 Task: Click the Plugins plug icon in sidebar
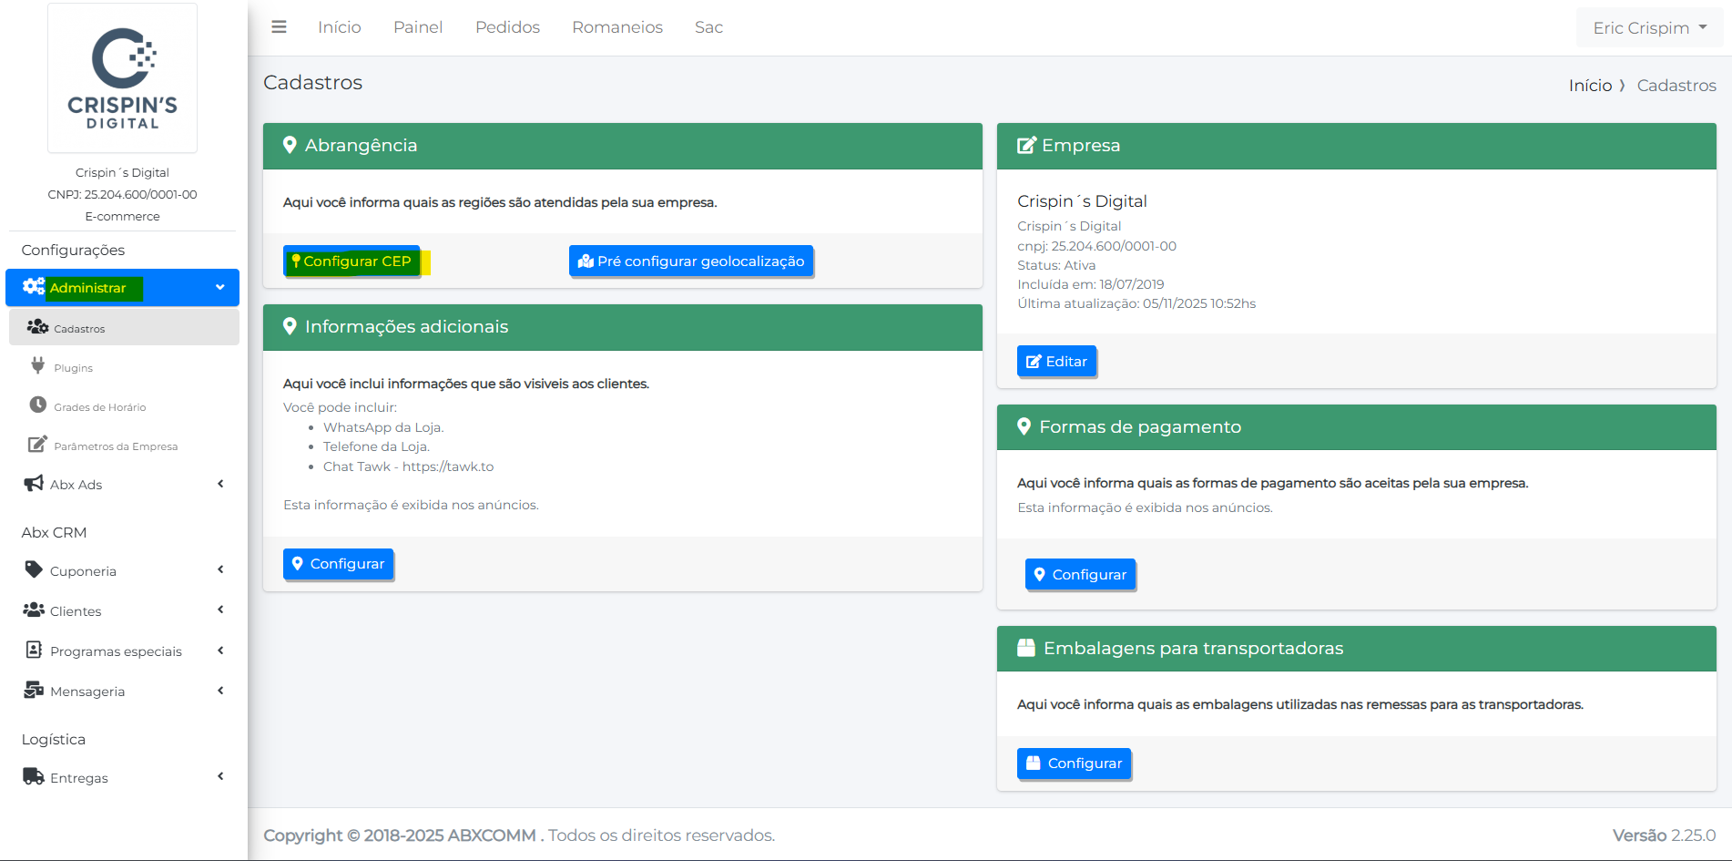click(37, 366)
